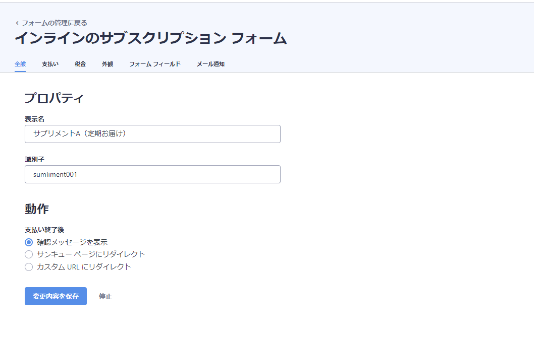The image size is (534, 341).
Task: Click the 支払い終了後 group label
Action: click(44, 230)
